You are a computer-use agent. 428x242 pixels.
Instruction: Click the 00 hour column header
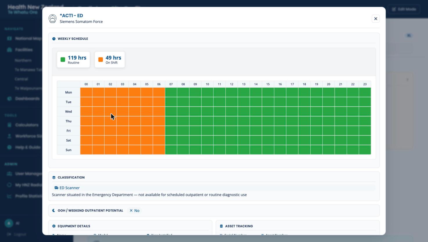point(86,84)
